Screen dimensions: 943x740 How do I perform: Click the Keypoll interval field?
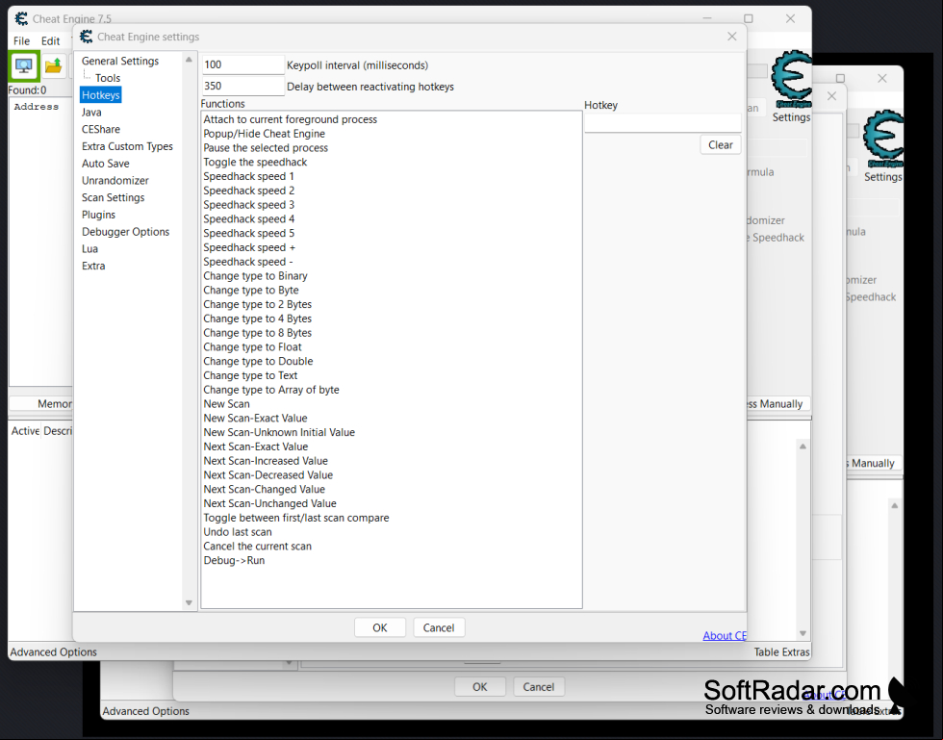click(x=242, y=64)
